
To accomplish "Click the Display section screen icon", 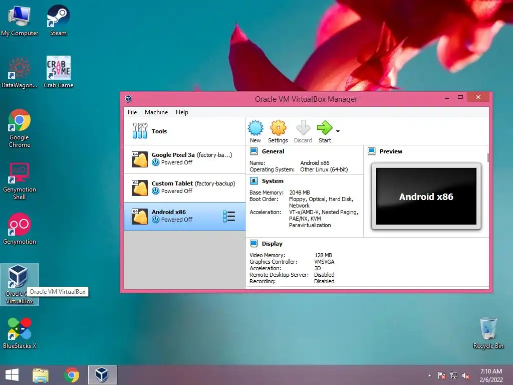I will click(253, 243).
